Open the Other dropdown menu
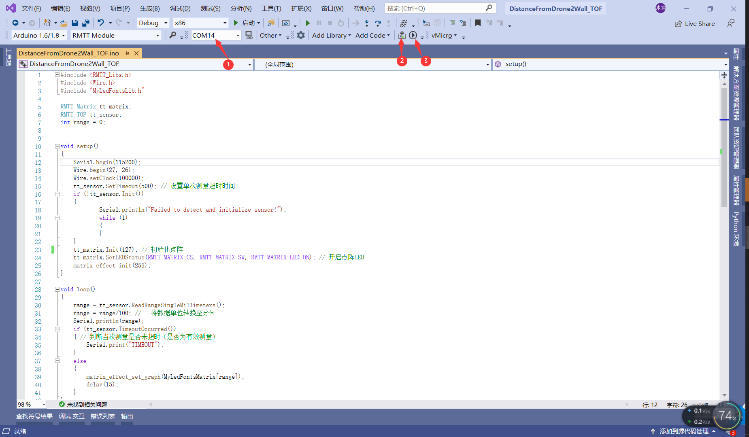This screenshot has width=749, height=437. (x=270, y=35)
